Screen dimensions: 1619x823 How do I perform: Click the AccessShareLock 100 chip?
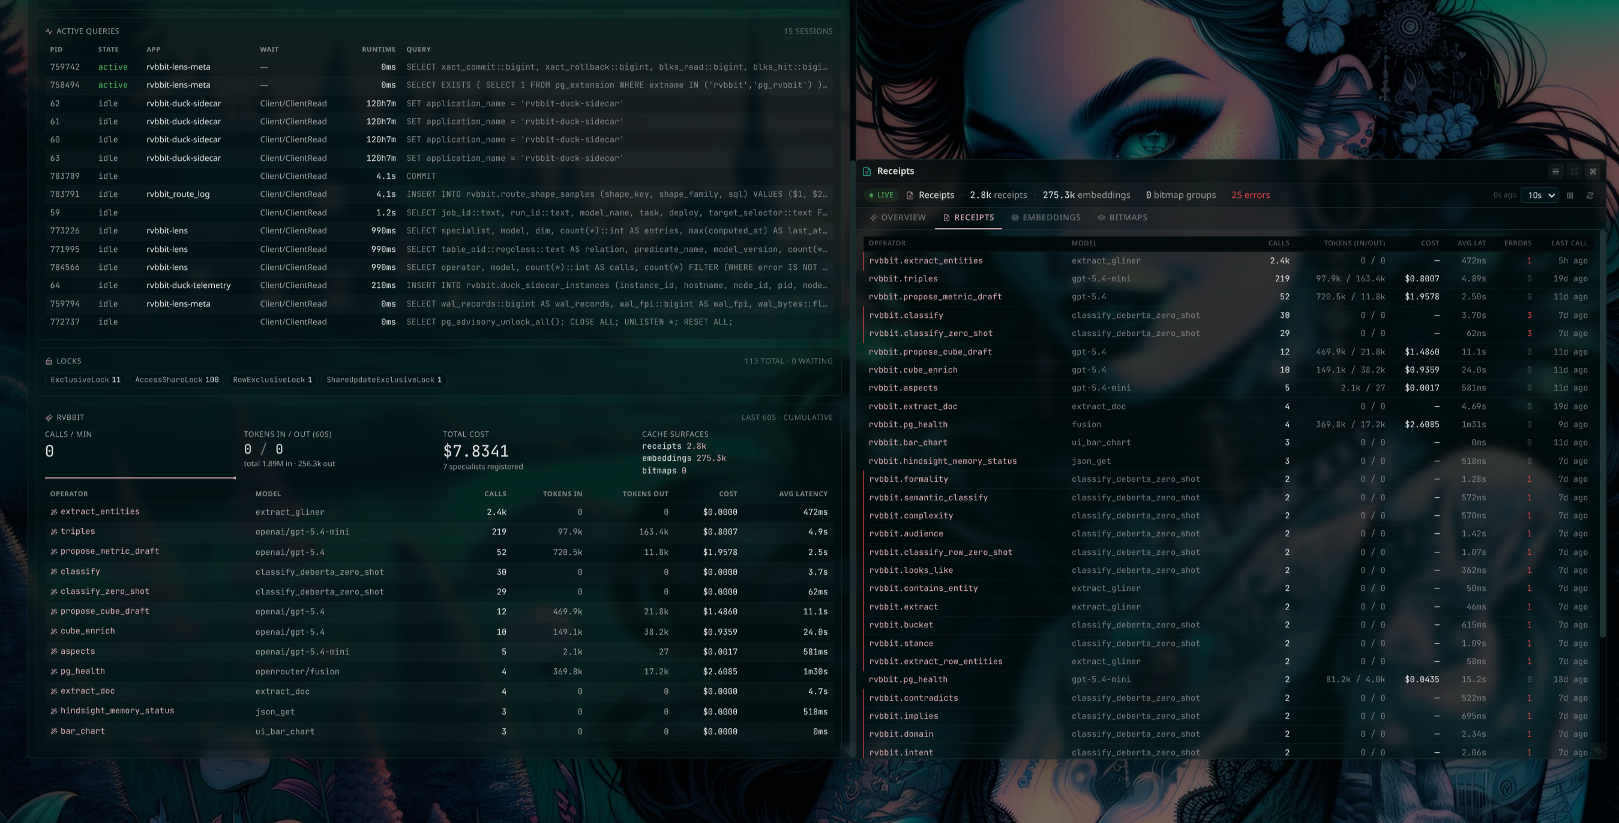(176, 380)
